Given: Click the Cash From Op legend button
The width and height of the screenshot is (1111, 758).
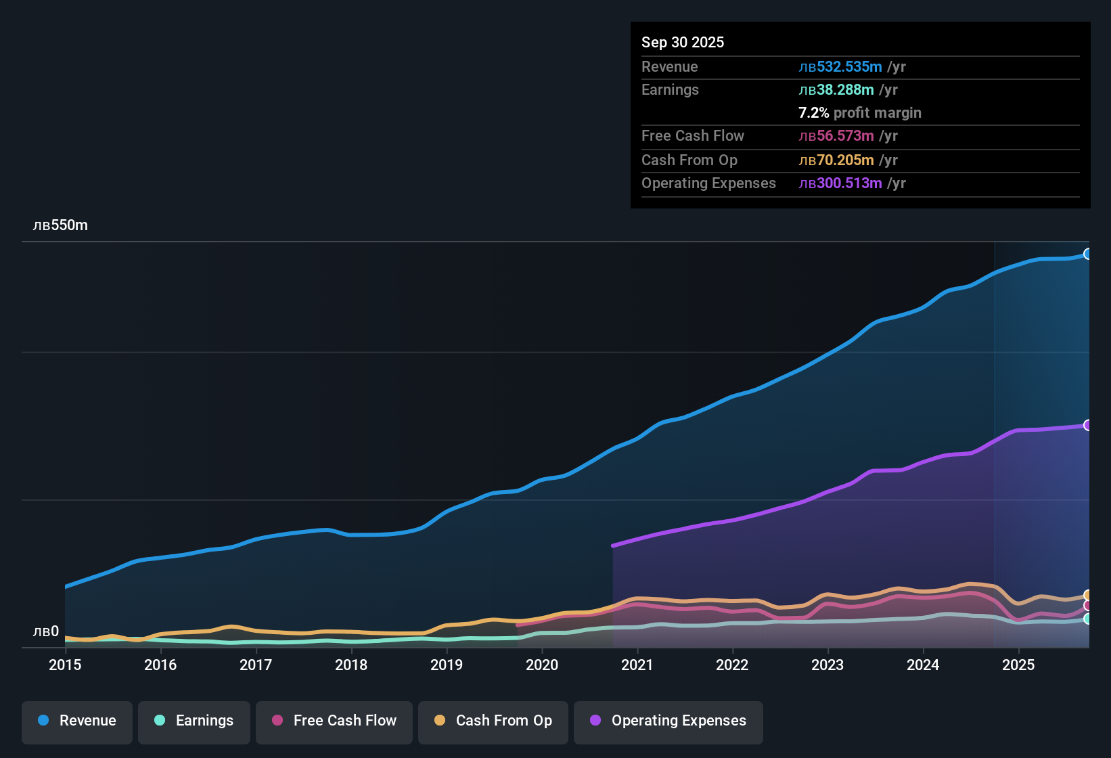Looking at the screenshot, I should pos(493,721).
